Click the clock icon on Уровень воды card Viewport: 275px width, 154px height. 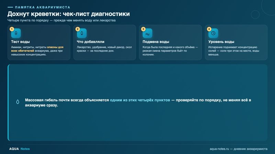pyautogui.click(x=213, y=33)
